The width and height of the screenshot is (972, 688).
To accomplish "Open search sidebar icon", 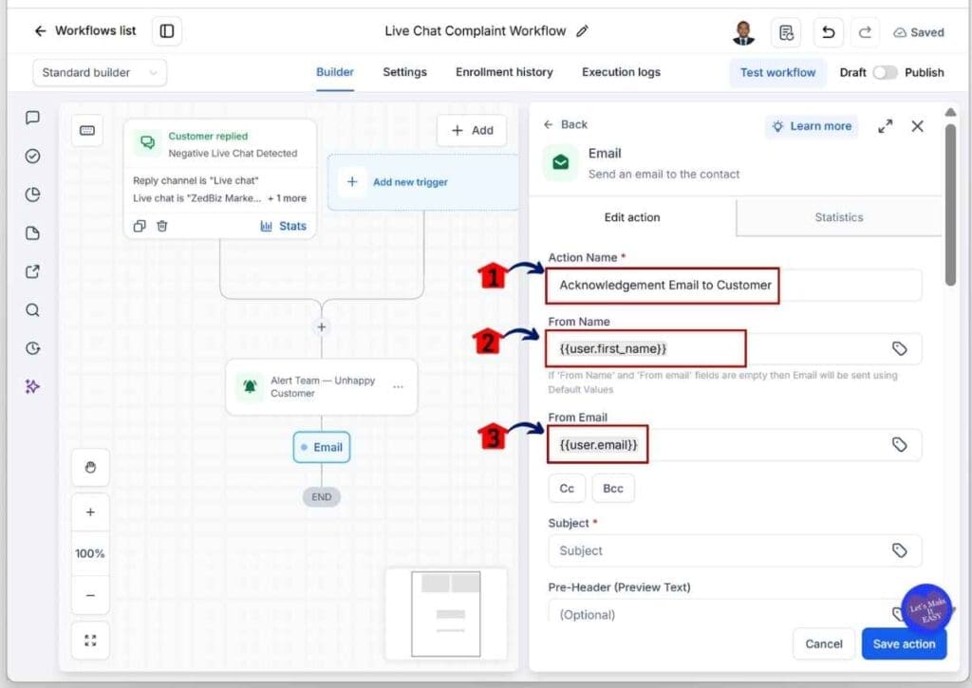I will (33, 310).
